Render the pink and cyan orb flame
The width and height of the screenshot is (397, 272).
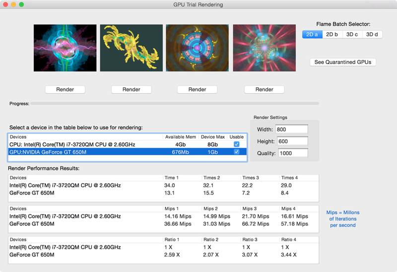click(65, 90)
